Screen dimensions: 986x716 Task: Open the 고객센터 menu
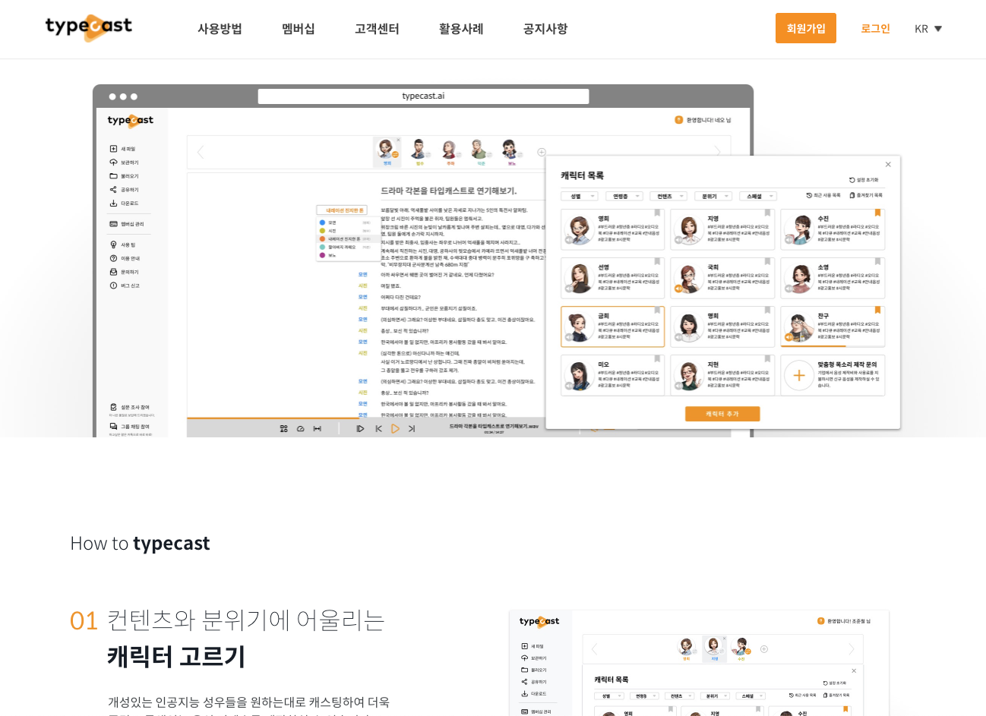377,29
